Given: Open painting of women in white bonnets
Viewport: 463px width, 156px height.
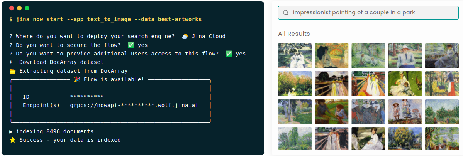Looking at the screenshot, I should point(368,112).
